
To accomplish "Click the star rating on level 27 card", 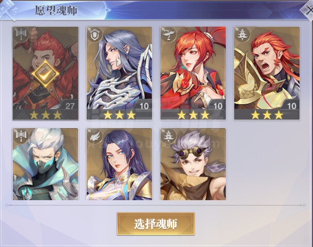I will [x=45, y=115].
